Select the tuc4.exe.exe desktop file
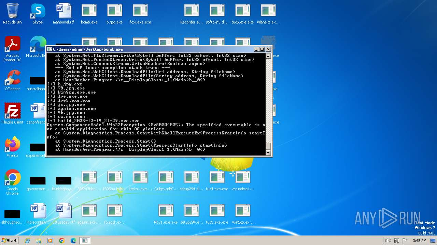This screenshot has width=437, height=245. (x=217, y=180)
